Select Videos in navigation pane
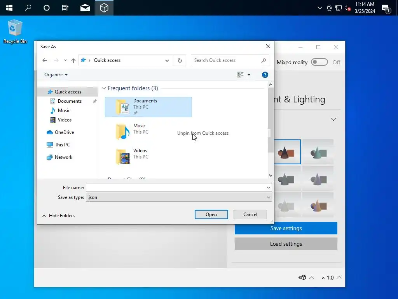398x299 pixels. tap(65, 120)
